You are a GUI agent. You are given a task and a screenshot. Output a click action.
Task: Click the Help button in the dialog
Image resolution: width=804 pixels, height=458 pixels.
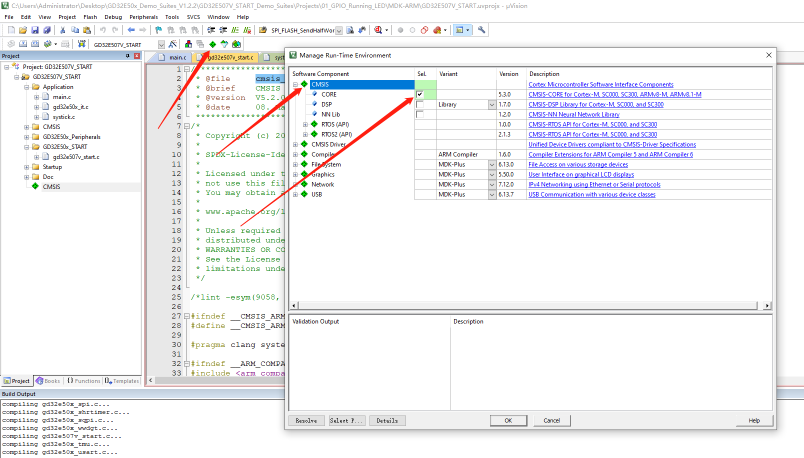tap(754, 420)
